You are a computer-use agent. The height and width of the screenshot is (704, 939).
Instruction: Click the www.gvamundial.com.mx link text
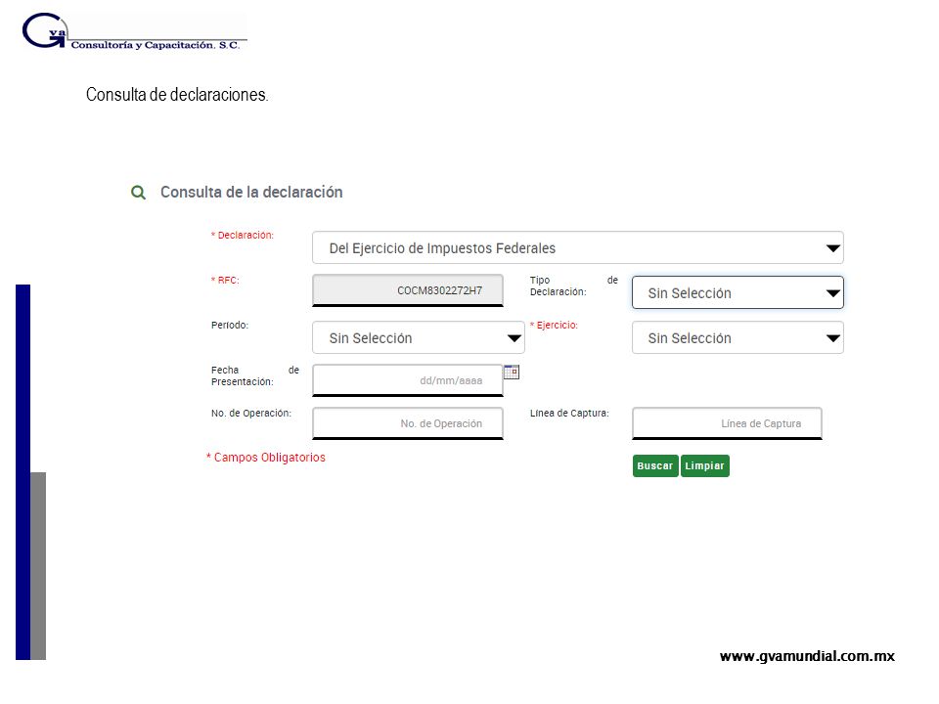[807, 656]
